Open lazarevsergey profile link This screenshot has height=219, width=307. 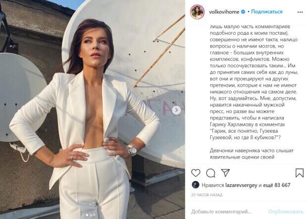241,185
